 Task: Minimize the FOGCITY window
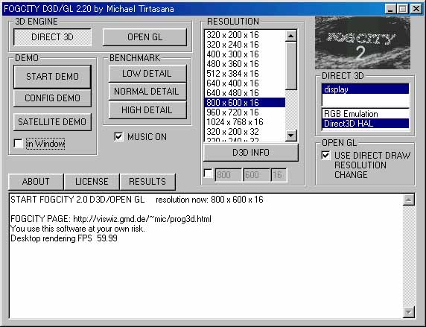coord(390,9)
